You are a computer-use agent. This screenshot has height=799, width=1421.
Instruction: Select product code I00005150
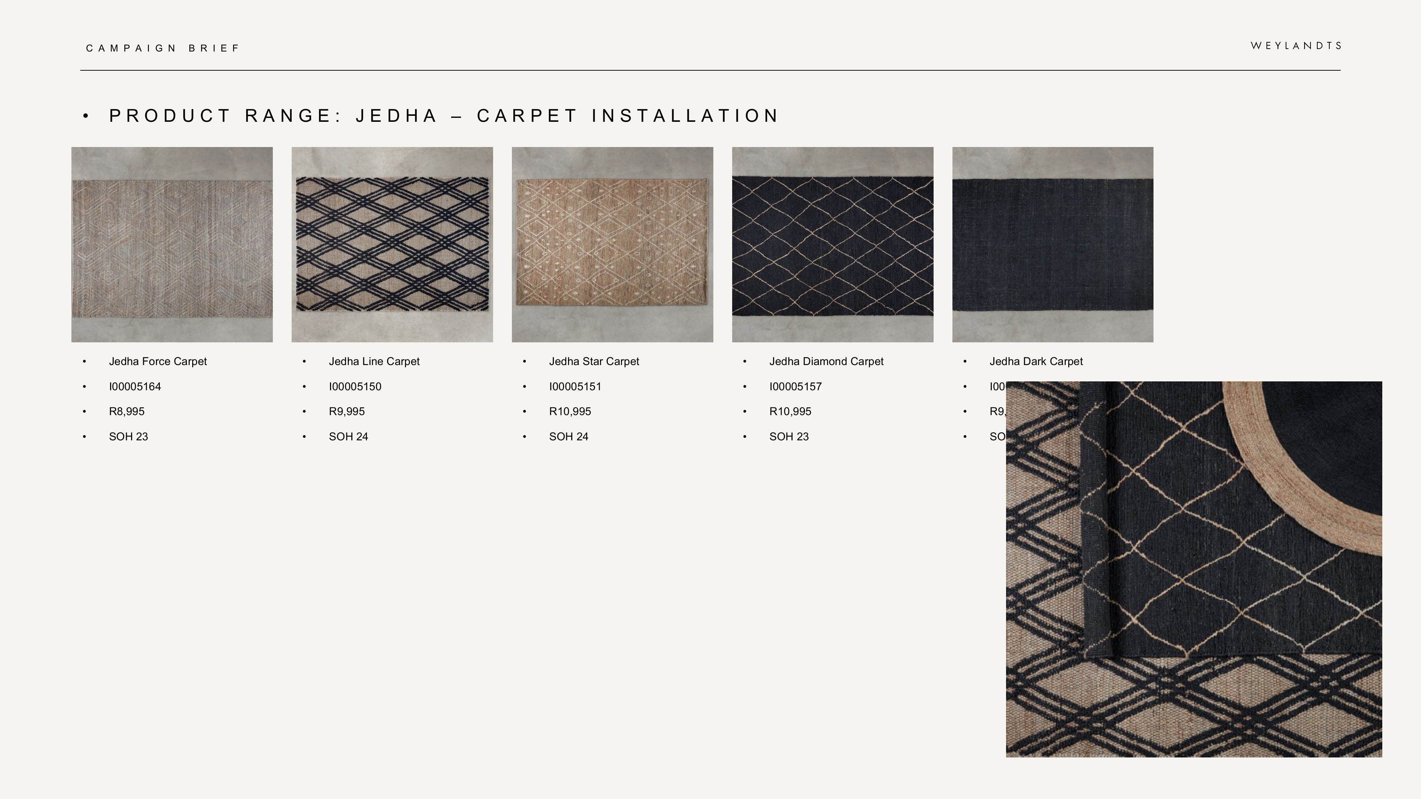click(x=355, y=387)
